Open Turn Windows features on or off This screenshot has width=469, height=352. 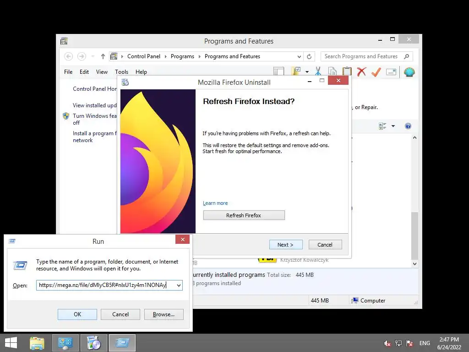pos(94,119)
